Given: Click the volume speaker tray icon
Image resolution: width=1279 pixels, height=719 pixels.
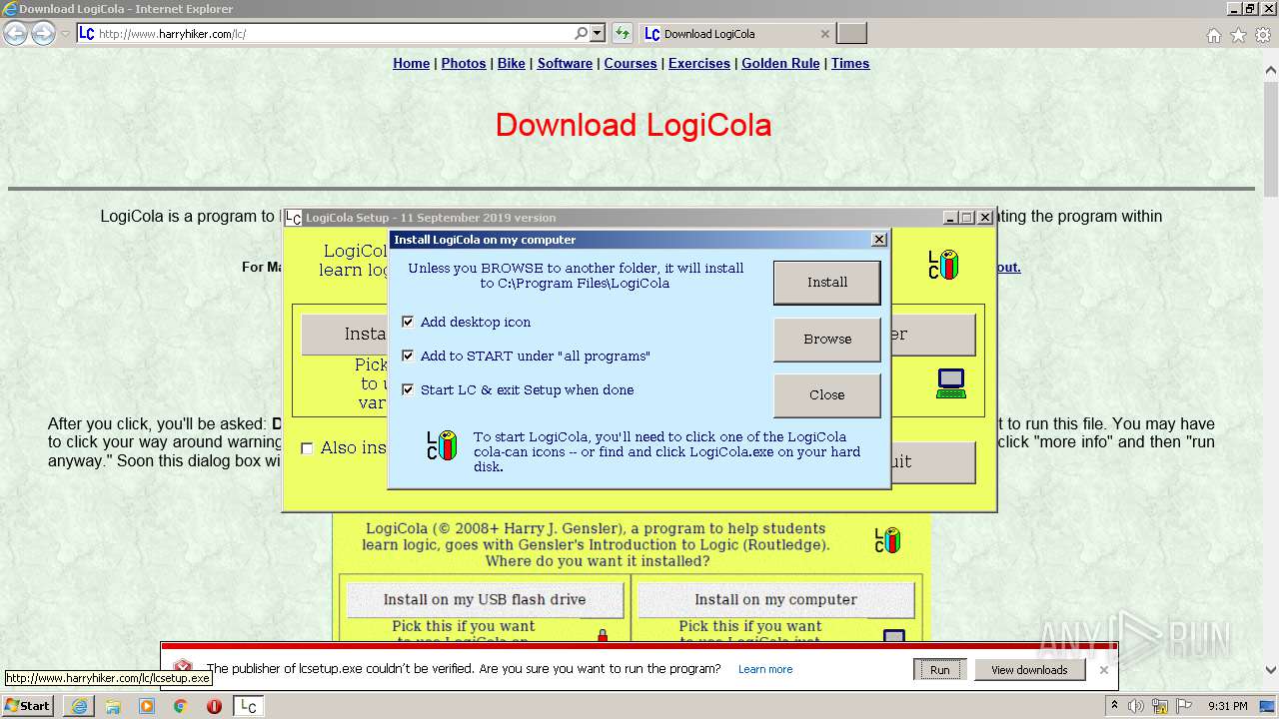Looking at the screenshot, I should pos(1136,706).
